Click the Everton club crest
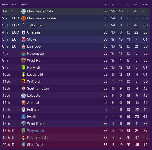The height and width of the screenshot is (150, 152). [24, 117]
